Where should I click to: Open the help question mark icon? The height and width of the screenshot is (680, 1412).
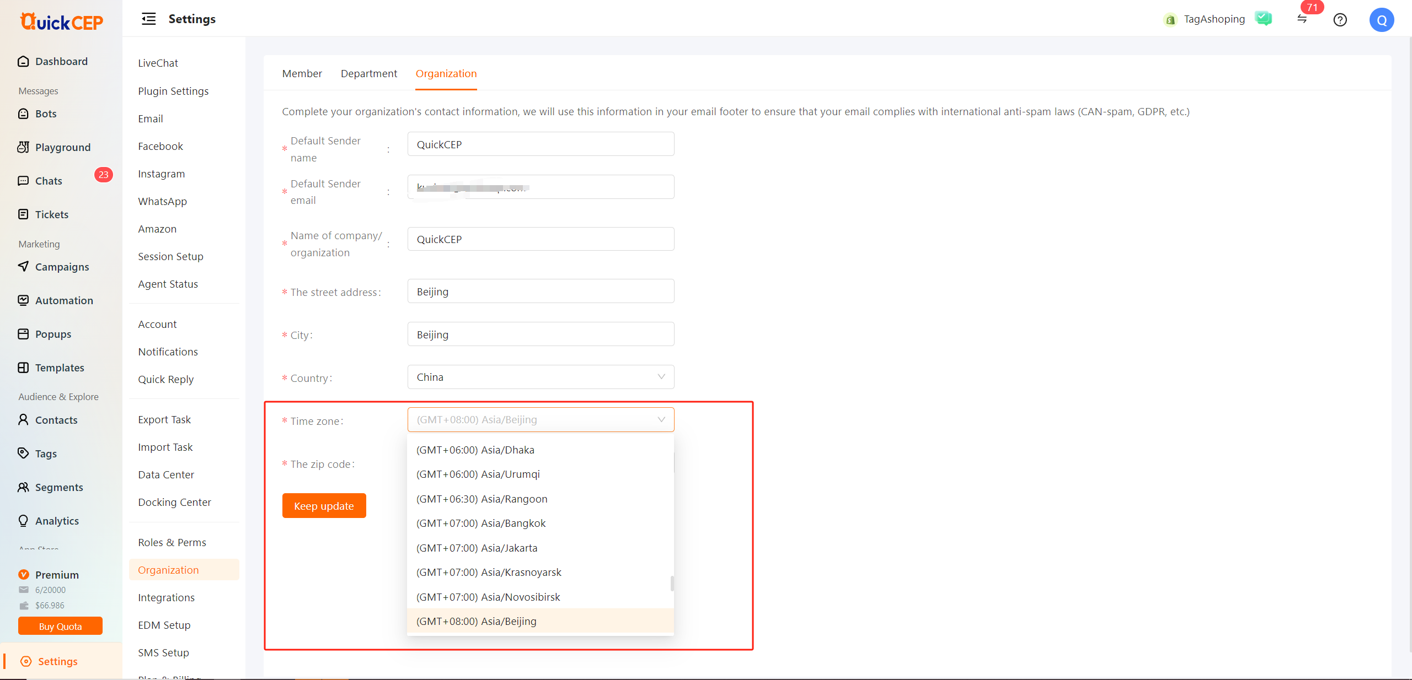pos(1340,20)
